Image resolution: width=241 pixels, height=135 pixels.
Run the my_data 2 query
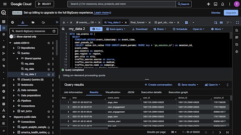click(96, 29)
